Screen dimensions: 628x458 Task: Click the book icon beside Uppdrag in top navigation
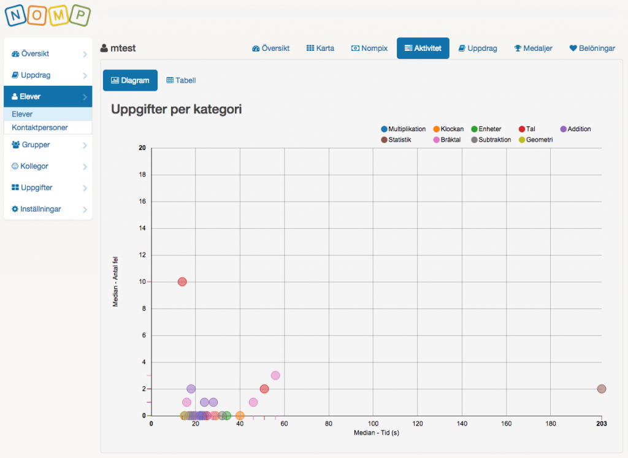pos(462,48)
